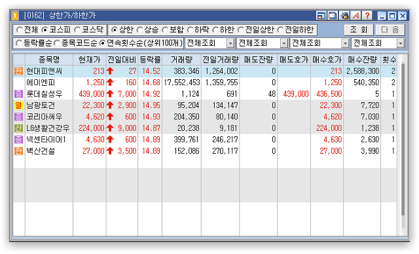Click the 전일거래량 column header
This screenshot has width=419, height=254.
tap(221, 60)
